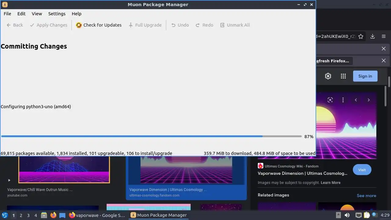Go to next image with right chevron
This screenshot has width=391, height=220.
pos(369,100)
